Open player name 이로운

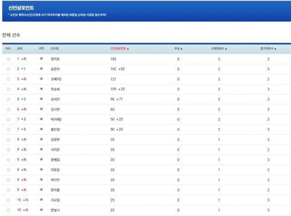[x=55, y=170]
